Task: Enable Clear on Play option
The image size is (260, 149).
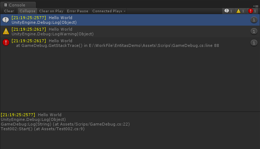Action: point(51,11)
